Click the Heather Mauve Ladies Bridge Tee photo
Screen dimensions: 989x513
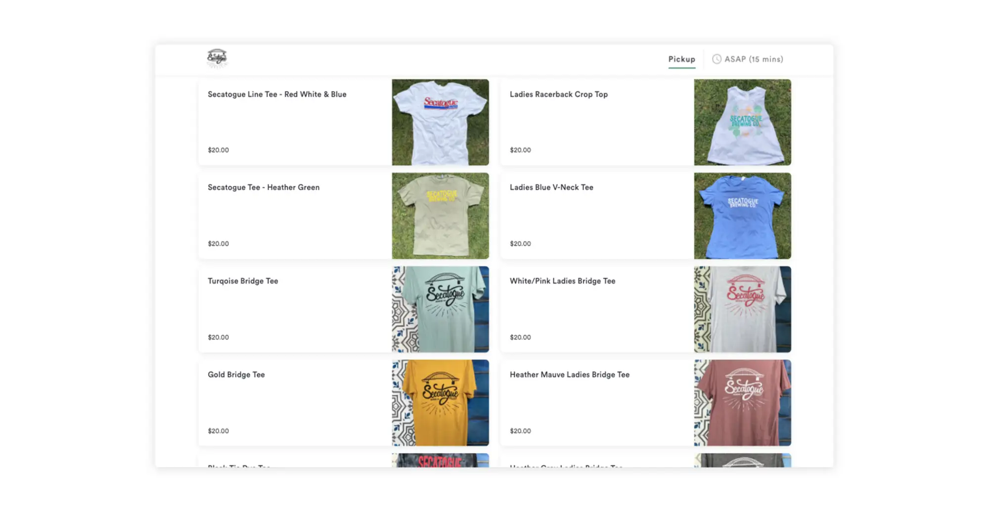click(742, 402)
